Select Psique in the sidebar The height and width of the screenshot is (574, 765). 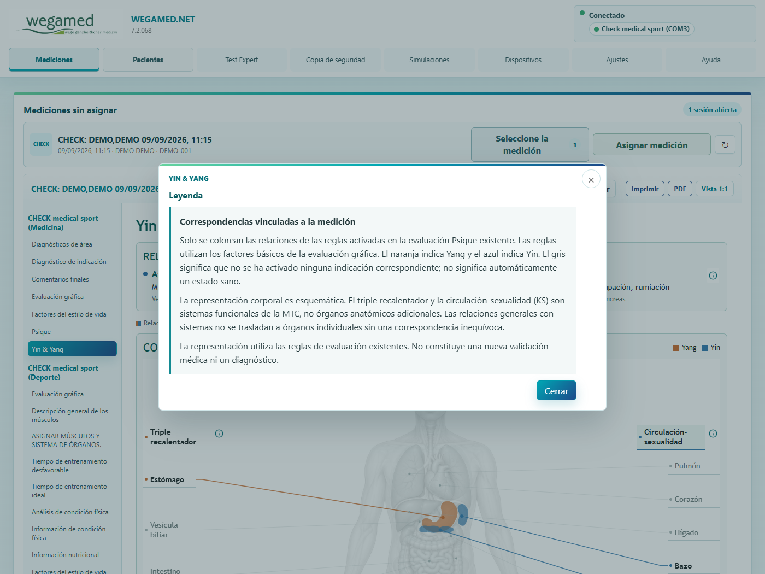coord(41,332)
